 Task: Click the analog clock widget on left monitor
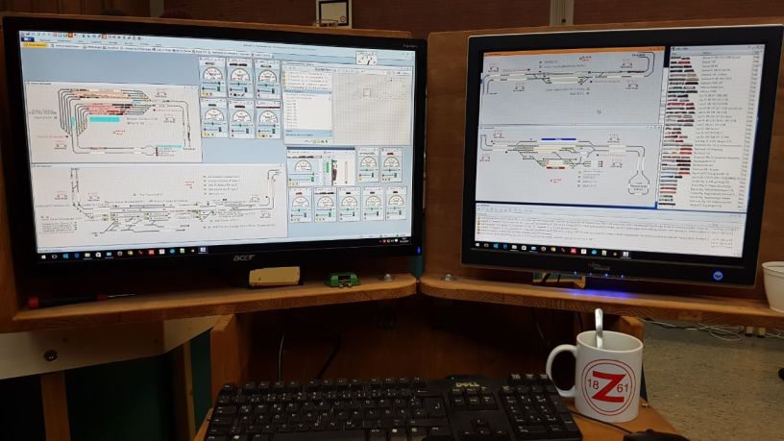click(x=366, y=58)
